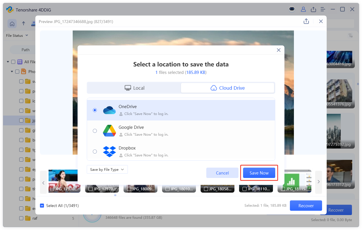Click Recover in the main window
Image resolution: width=362 pixels, height=230 pixels.
pyautogui.click(x=336, y=210)
